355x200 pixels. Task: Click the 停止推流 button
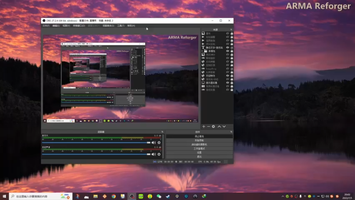[x=199, y=136]
